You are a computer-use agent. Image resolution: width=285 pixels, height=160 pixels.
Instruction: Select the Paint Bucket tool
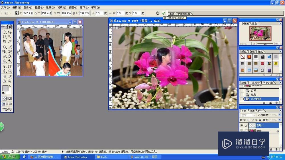(10, 56)
